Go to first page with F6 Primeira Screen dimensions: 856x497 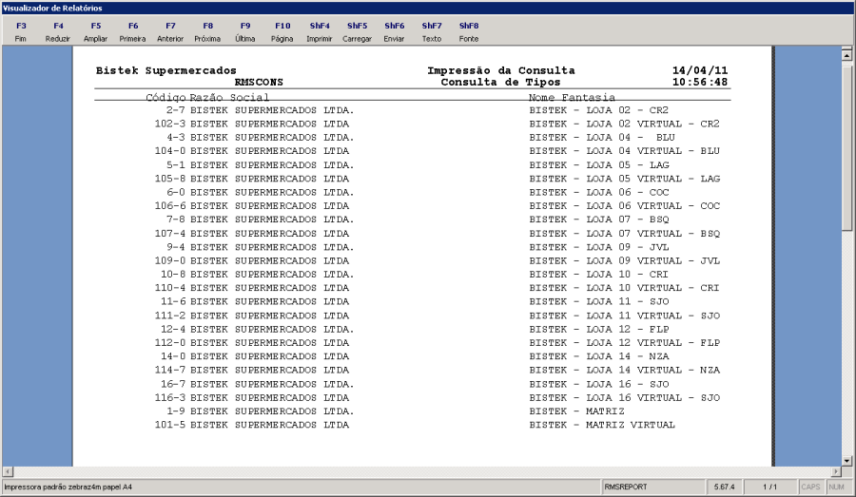[x=132, y=32]
